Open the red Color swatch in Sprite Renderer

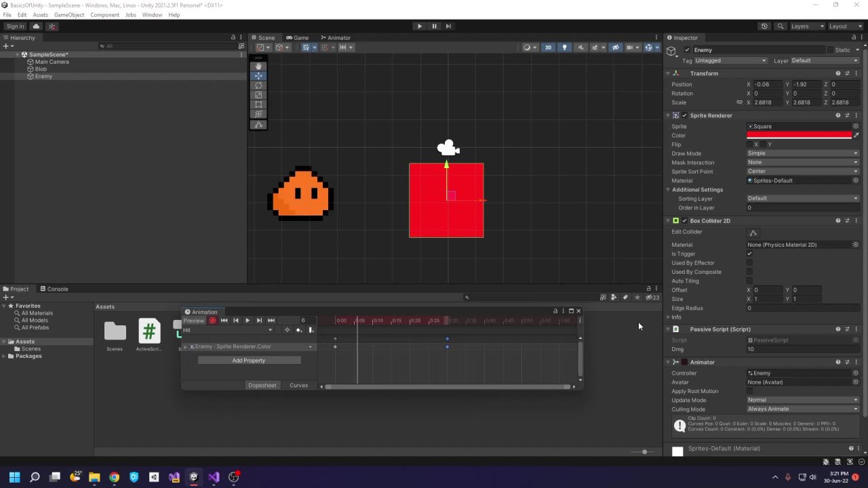pyautogui.click(x=798, y=136)
